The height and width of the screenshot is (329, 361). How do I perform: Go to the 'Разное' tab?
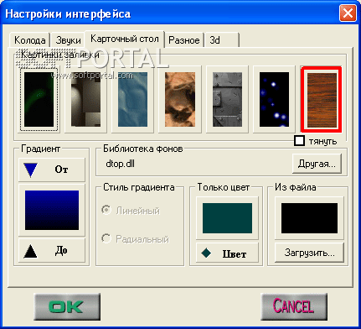pos(184,40)
